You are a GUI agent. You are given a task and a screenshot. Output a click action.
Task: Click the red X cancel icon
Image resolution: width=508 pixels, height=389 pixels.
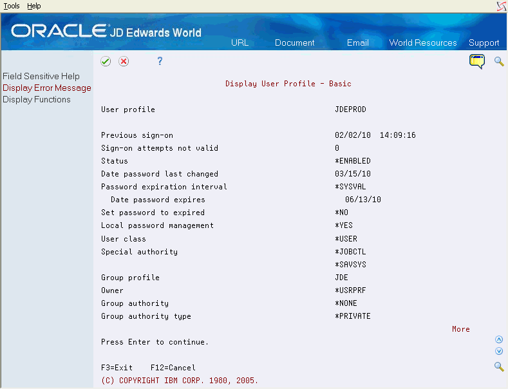[124, 61]
